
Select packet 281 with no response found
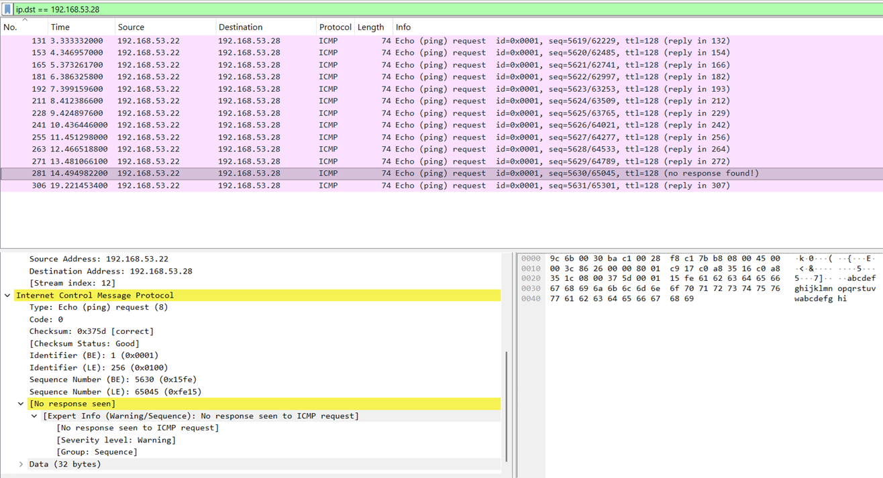[x=442, y=174]
